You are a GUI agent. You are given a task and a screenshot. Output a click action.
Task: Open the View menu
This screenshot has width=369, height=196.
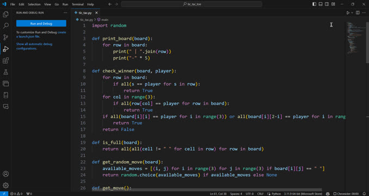47,4
